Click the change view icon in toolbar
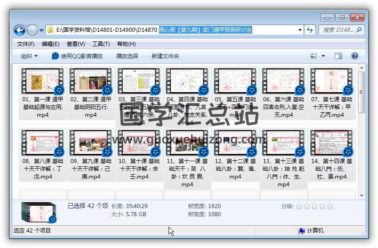378x248 pixels. [313, 56]
